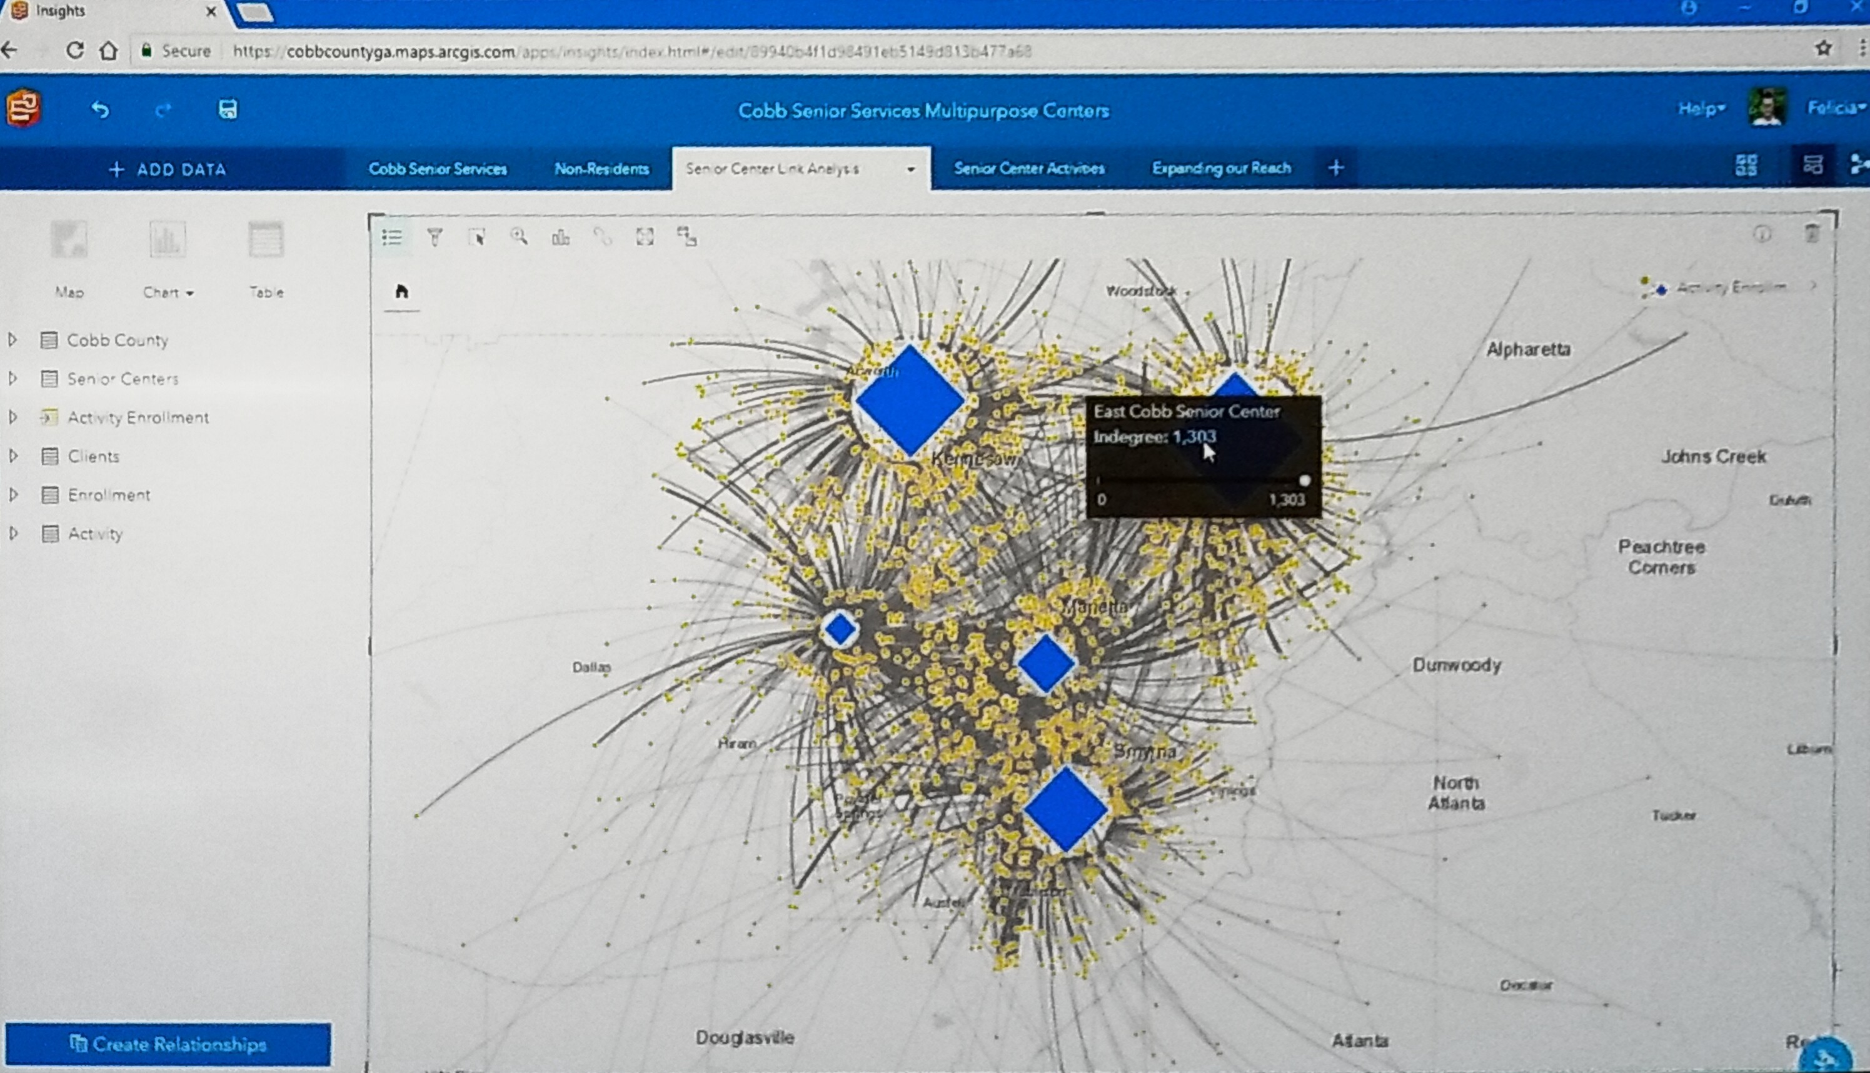This screenshot has height=1073, width=1870.
Task: Select Senior Center Link Analysis tab
Action: [x=772, y=169]
